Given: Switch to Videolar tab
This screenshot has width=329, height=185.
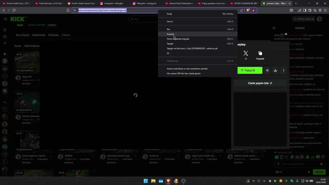Looking at the screenshot, I should (53, 35).
